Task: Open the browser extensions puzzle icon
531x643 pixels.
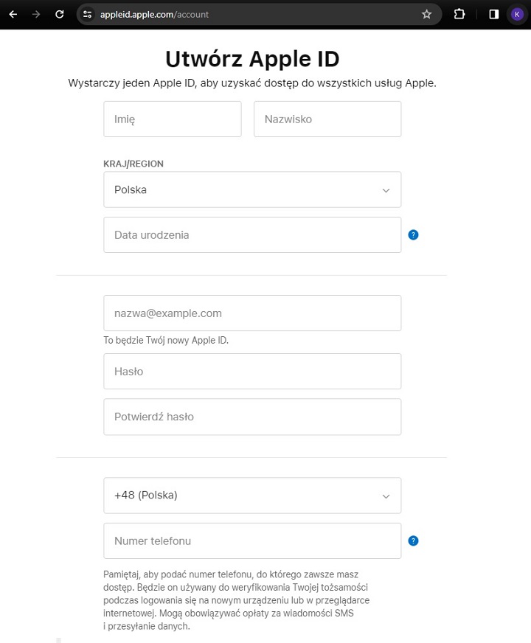Action: click(x=459, y=14)
